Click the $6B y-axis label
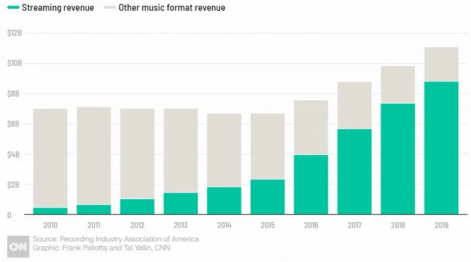Viewport: 471px width, 262px height. tap(13, 124)
